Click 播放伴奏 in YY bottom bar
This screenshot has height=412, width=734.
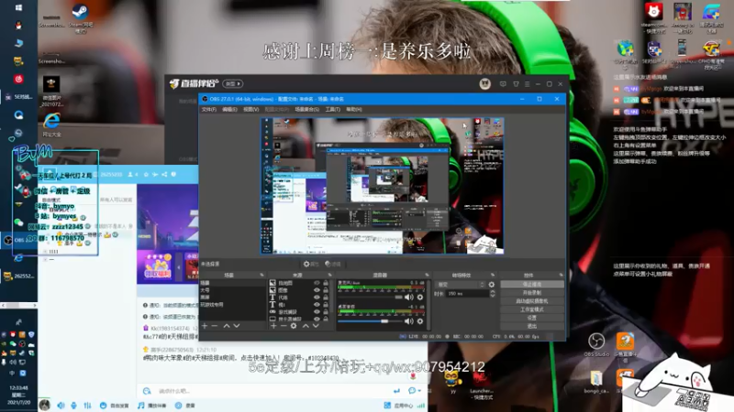click(152, 406)
